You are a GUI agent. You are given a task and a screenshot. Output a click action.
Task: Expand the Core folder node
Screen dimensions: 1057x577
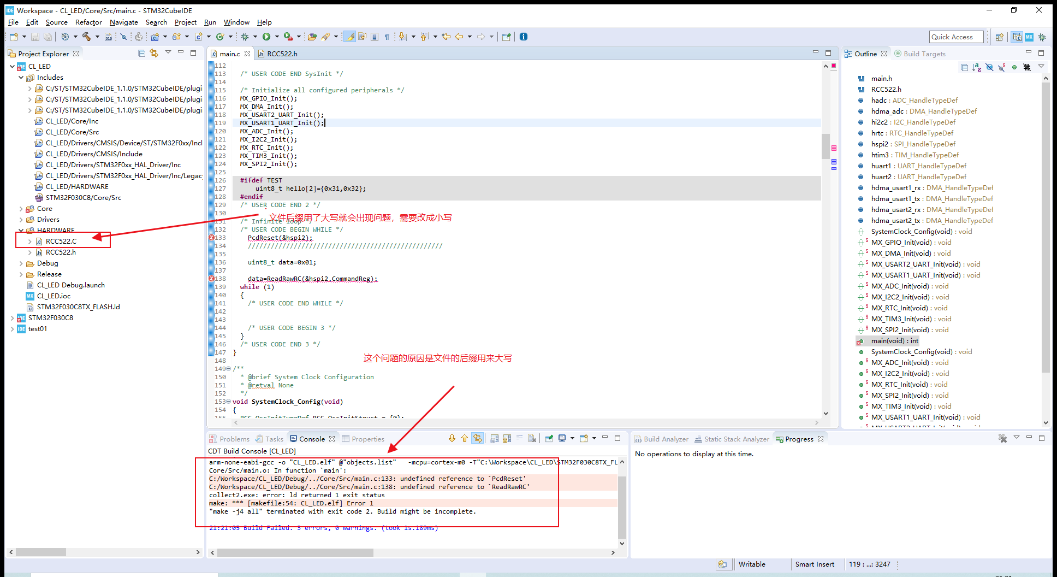(21, 209)
